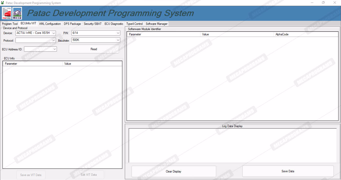Click Software Module Value column header
Screen dimensions: 341x180
237,34
